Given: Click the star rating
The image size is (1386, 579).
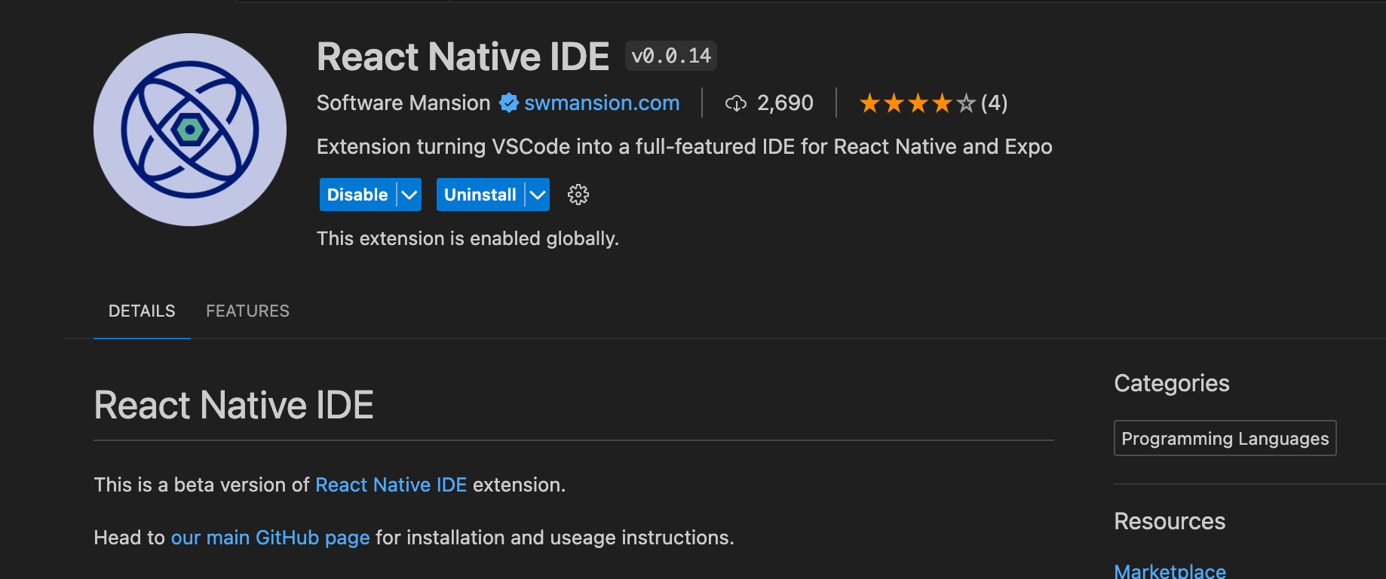Looking at the screenshot, I should pyautogui.click(x=917, y=103).
